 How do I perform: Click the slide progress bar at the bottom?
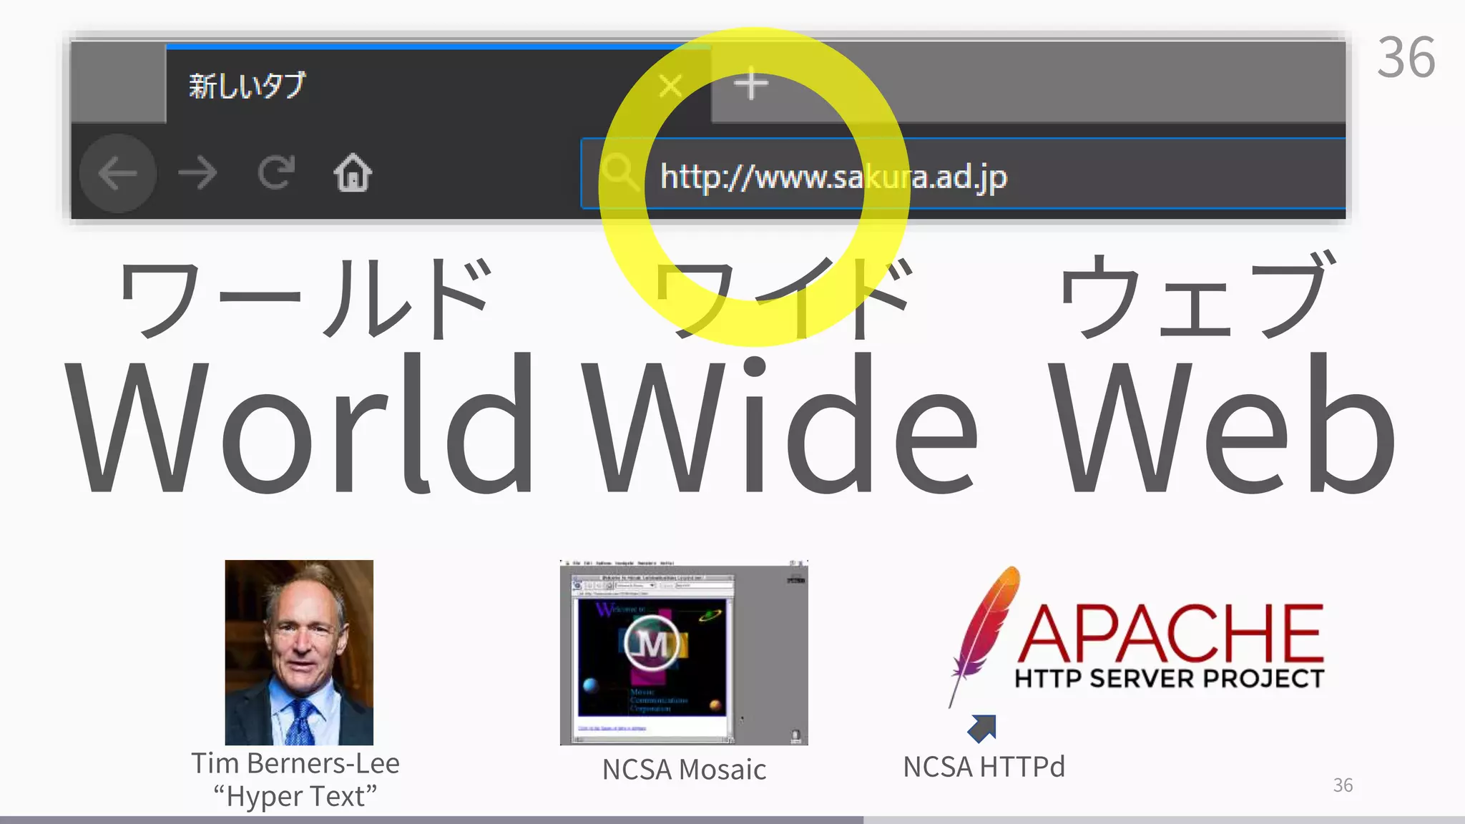tap(732, 820)
